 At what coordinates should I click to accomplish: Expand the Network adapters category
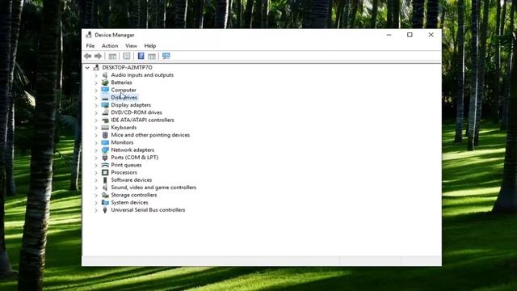(96, 150)
